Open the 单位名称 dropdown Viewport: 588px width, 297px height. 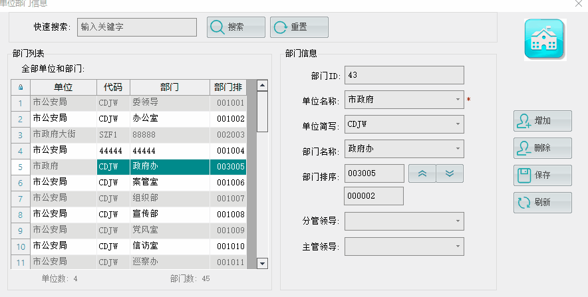(458, 100)
